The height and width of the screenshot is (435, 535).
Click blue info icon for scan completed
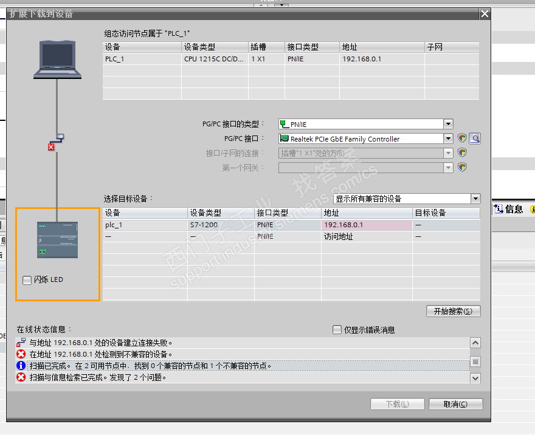click(21, 366)
